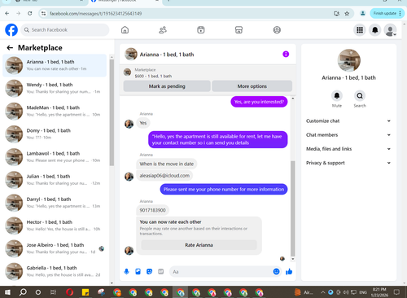Image resolution: width=407 pixels, height=298 pixels.
Task: Click the Search Facebook input field
Action: click(65, 30)
